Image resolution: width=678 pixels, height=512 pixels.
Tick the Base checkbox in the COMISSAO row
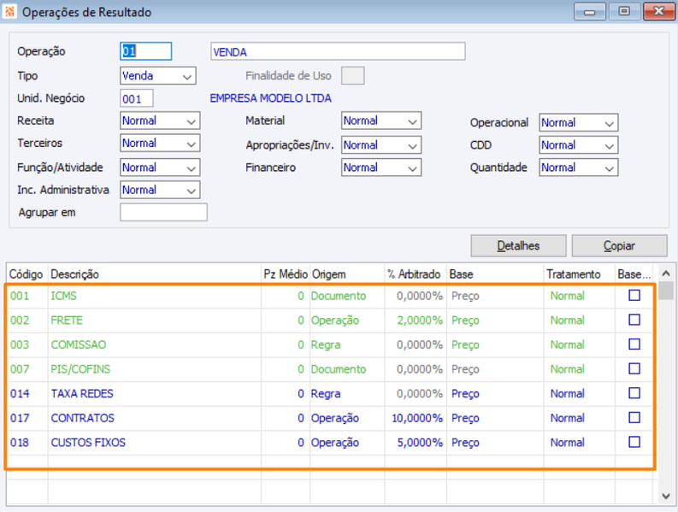pyautogui.click(x=634, y=344)
